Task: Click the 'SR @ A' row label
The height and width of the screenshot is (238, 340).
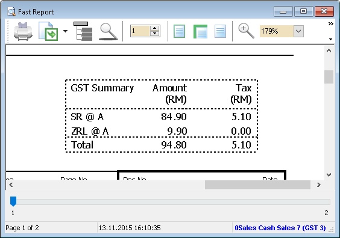Action: [x=87, y=117]
